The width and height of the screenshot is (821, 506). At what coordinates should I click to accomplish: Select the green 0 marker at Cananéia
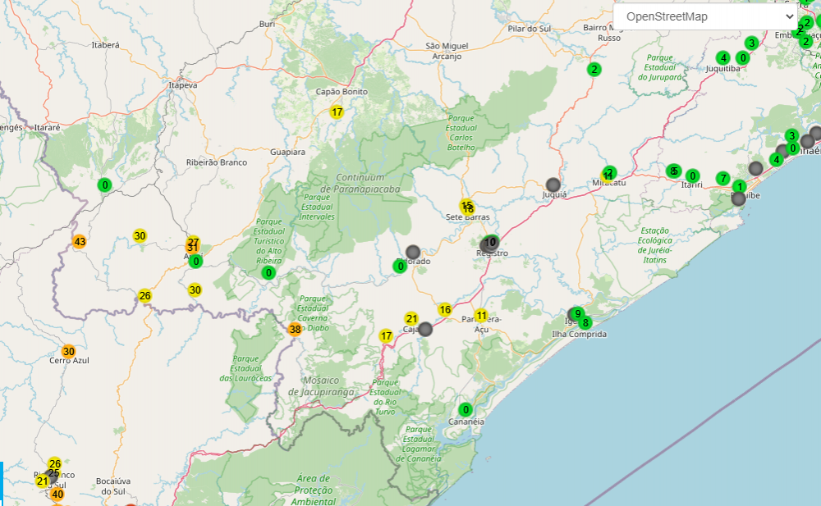pyautogui.click(x=466, y=410)
